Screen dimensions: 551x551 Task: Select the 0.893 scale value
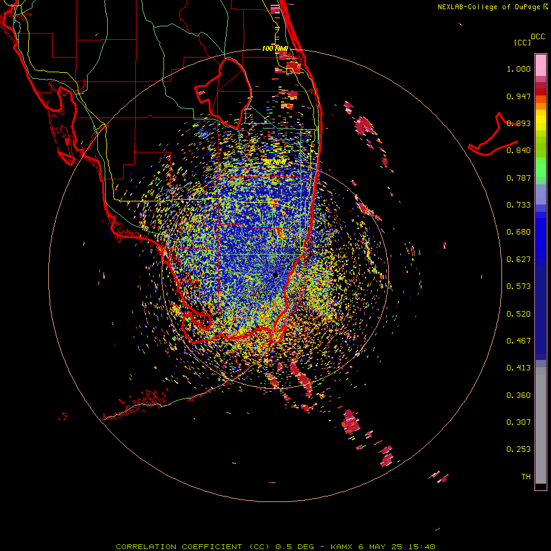tap(519, 123)
